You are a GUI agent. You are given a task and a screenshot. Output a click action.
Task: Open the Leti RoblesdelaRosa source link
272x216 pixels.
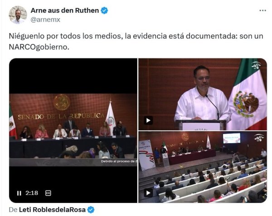point(52,210)
